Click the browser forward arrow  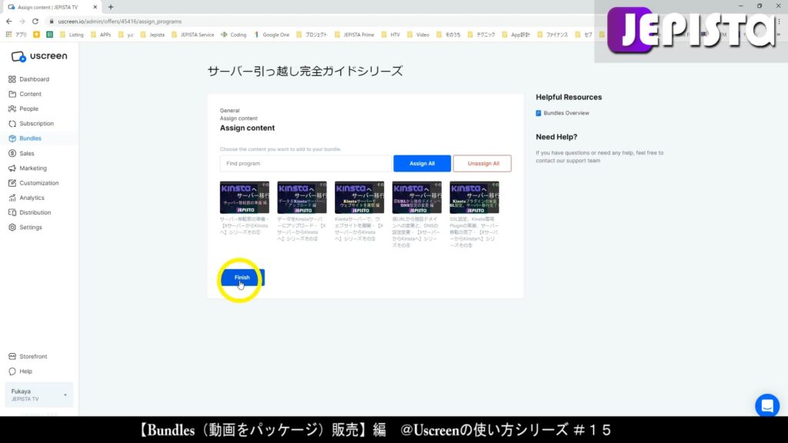(x=22, y=22)
